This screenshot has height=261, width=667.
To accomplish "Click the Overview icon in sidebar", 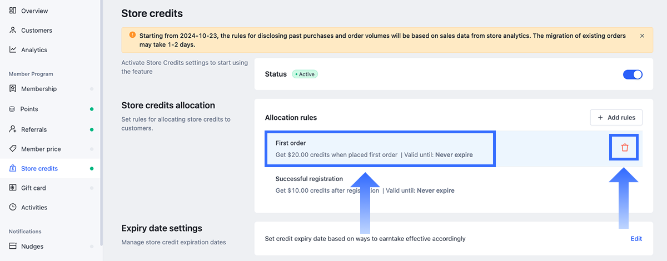I will point(13,11).
